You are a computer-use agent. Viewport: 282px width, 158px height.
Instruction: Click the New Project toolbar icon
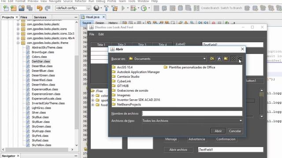pyautogui.click(x=14, y=8)
